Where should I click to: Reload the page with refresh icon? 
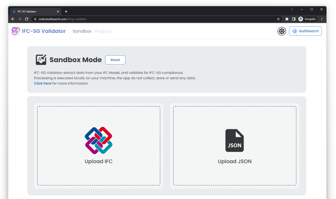coord(26,19)
